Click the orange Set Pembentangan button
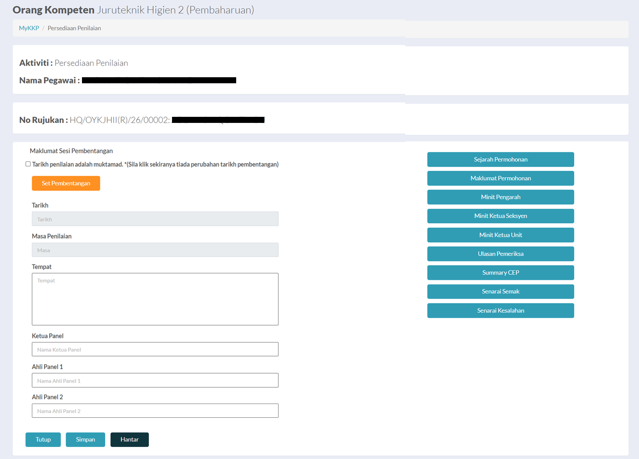Screen dimensions: 639x459 pyautogui.click(x=66, y=183)
